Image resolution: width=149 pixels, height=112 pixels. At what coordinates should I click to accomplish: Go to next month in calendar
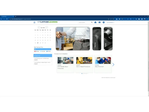tap(47, 27)
